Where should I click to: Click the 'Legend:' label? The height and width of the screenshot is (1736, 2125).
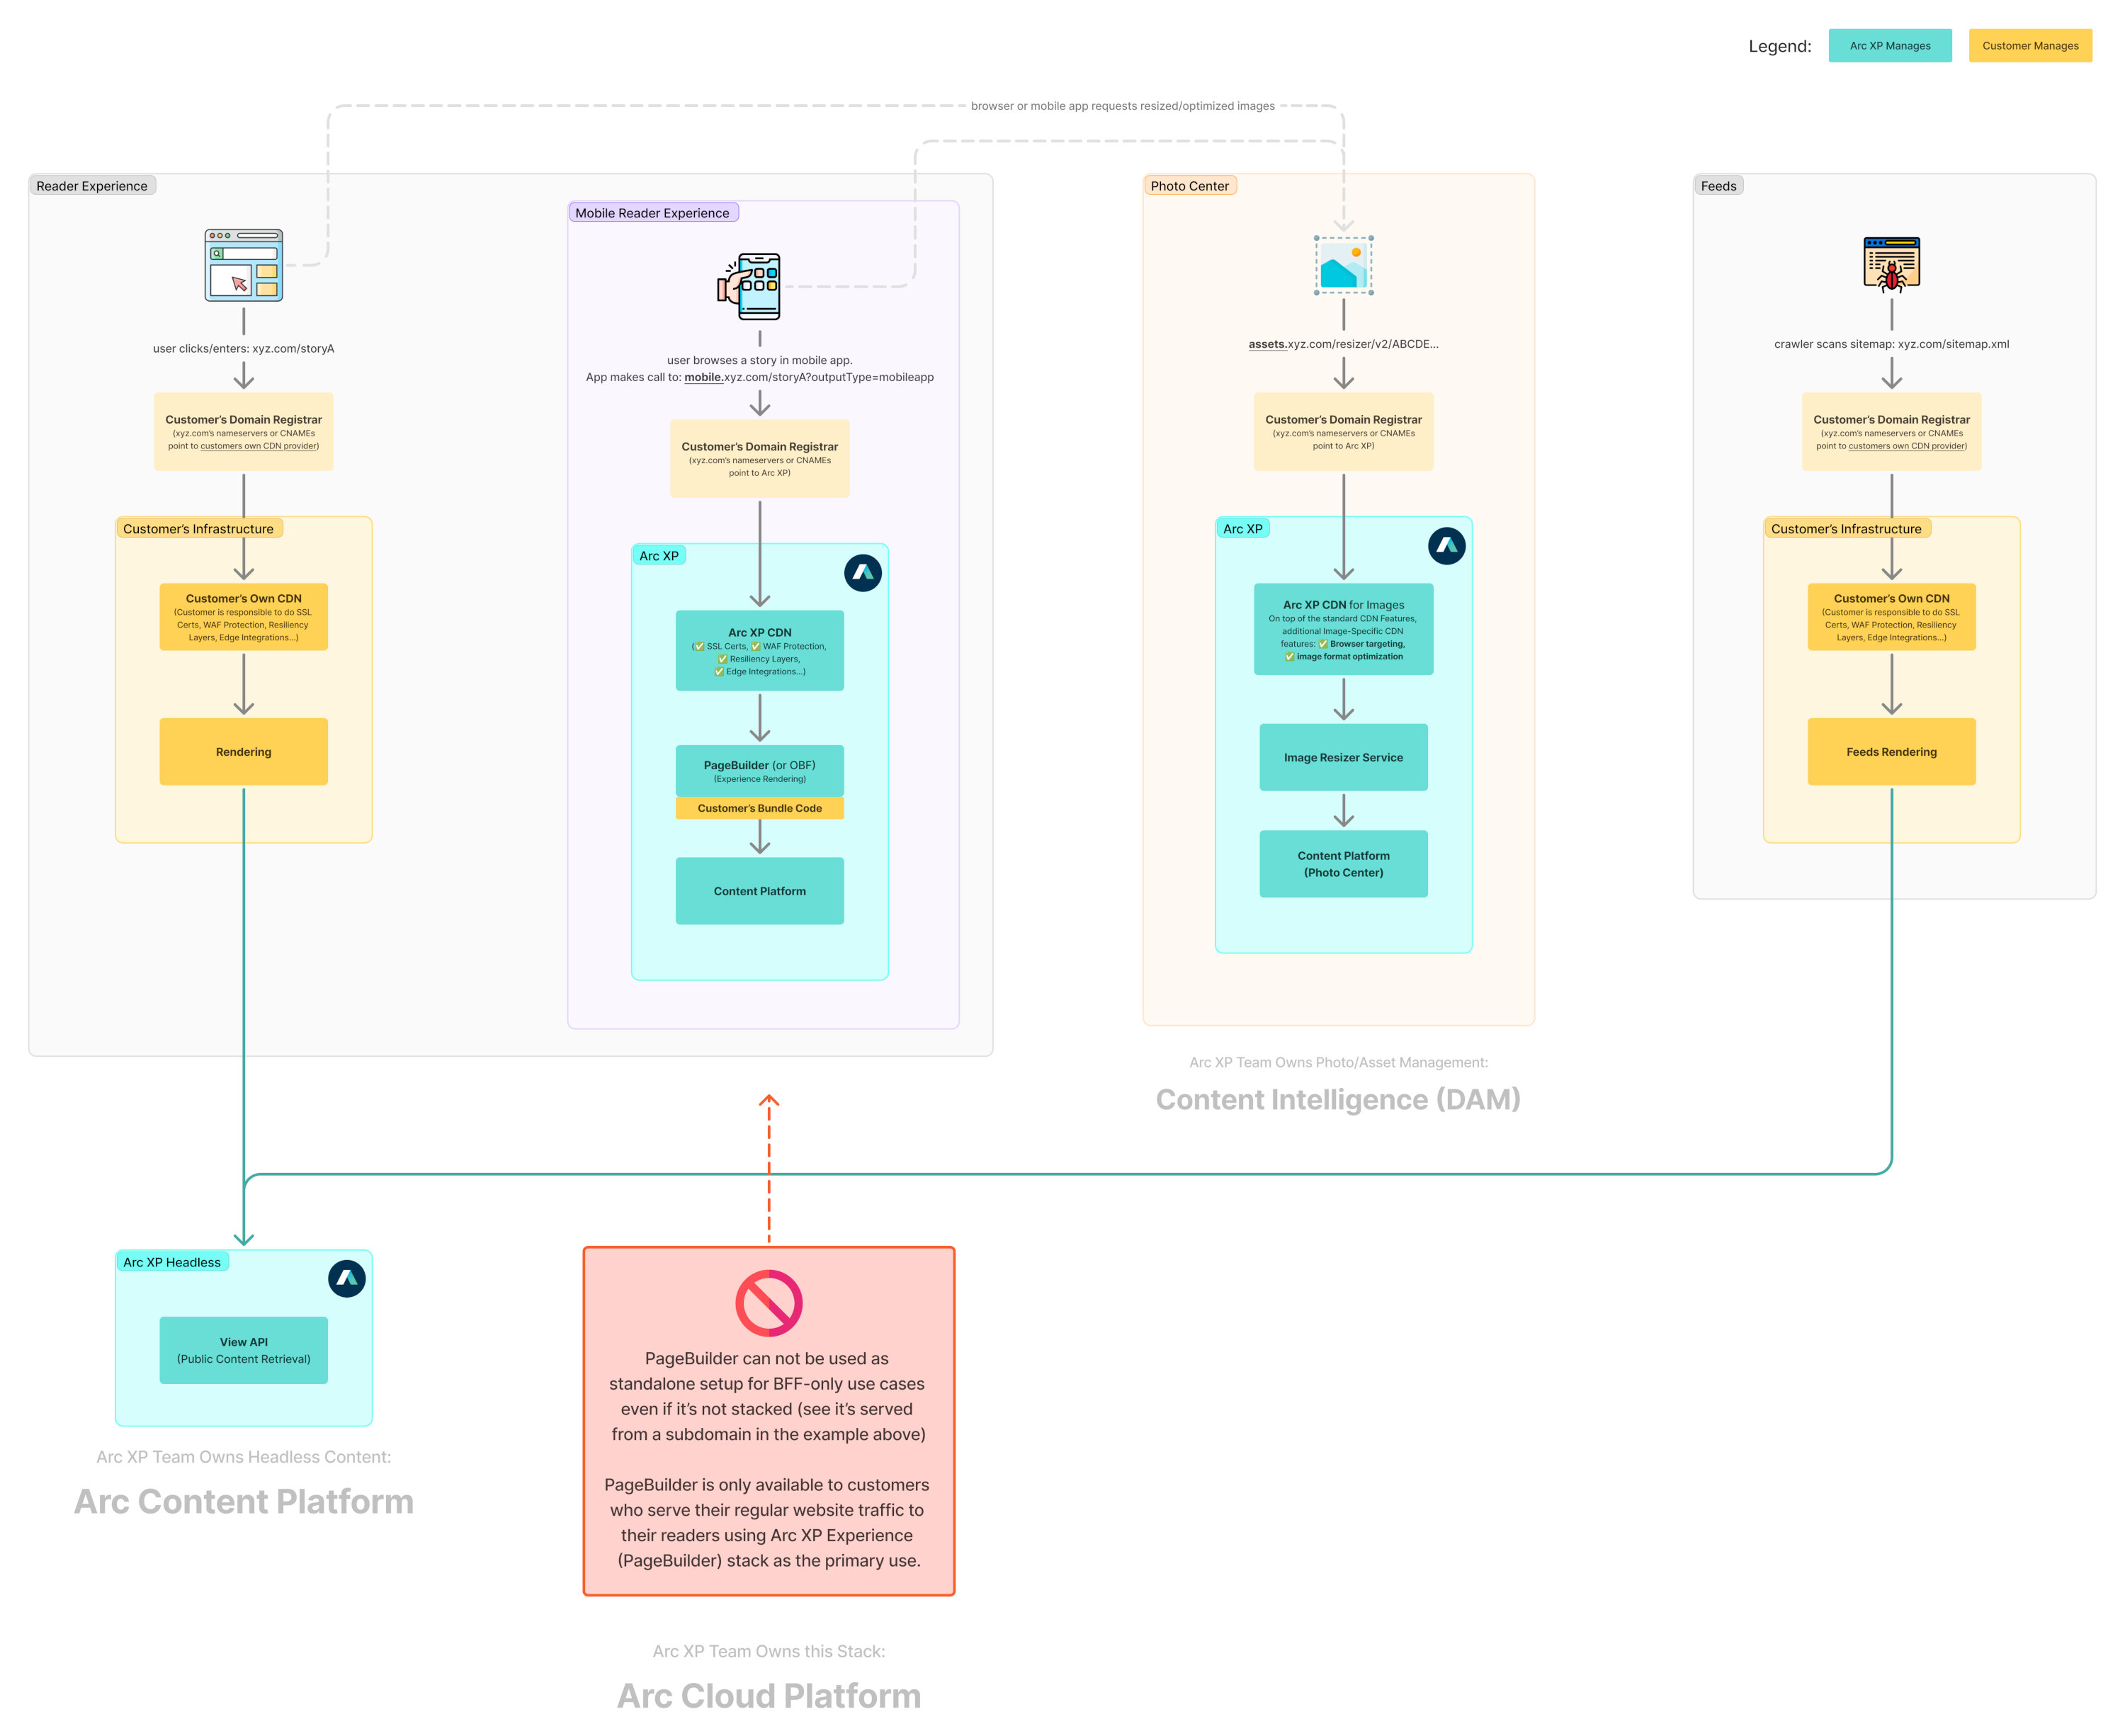pyautogui.click(x=1779, y=46)
